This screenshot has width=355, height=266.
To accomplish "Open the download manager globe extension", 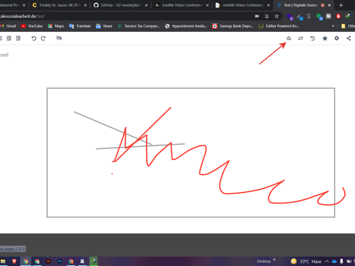I will click(348, 16).
